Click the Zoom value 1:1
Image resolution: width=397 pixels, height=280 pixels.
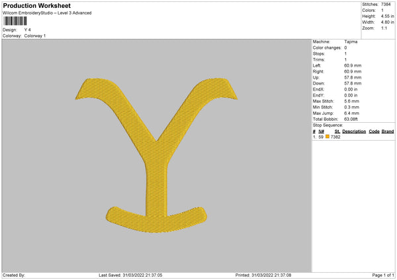pyautogui.click(x=384, y=28)
